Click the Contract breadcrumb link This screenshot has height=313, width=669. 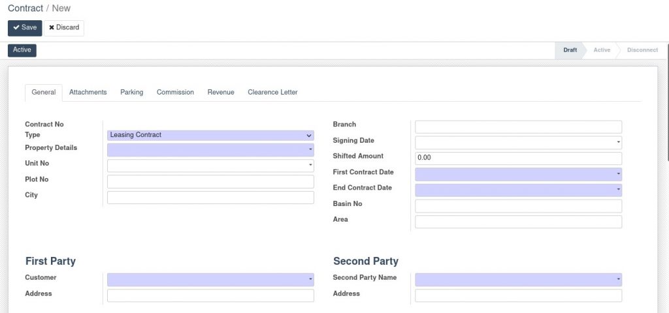click(25, 8)
